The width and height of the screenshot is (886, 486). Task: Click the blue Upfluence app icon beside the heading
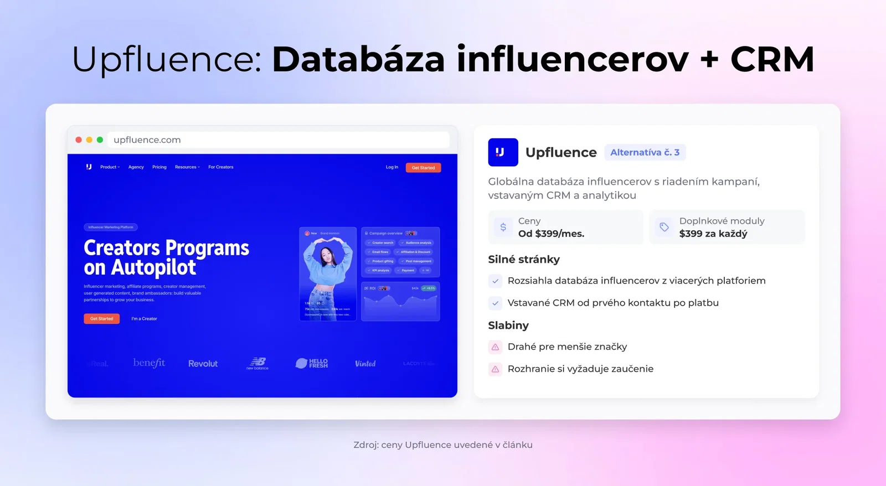[503, 152]
